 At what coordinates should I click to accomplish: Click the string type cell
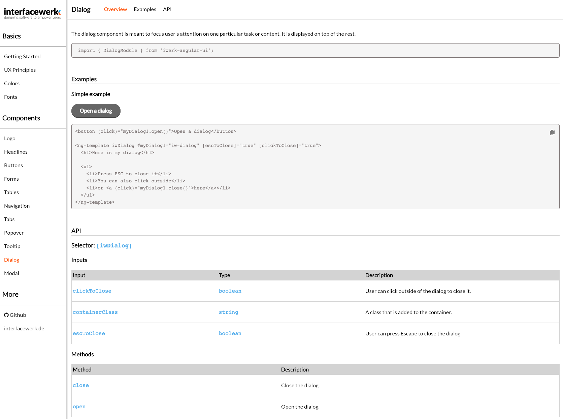coord(228,312)
